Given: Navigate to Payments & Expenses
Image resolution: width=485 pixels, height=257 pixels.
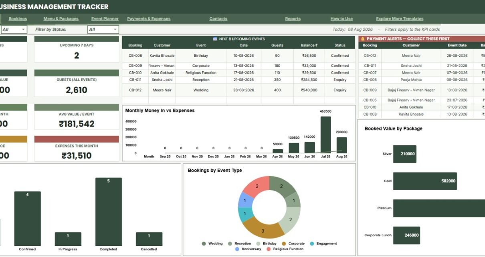Looking at the screenshot, I should coord(149,19).
